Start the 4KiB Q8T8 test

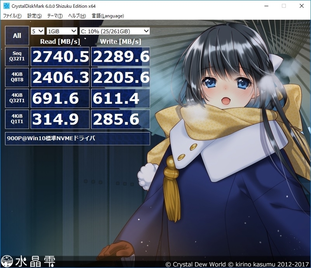click(17, 77)
